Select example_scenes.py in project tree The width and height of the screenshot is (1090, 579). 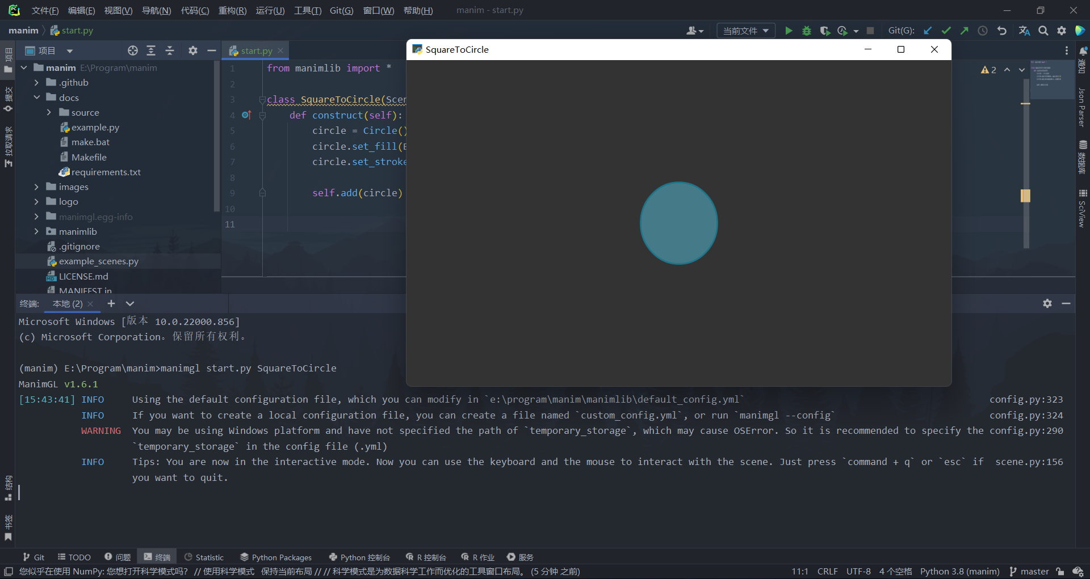[x=99, y=261]
